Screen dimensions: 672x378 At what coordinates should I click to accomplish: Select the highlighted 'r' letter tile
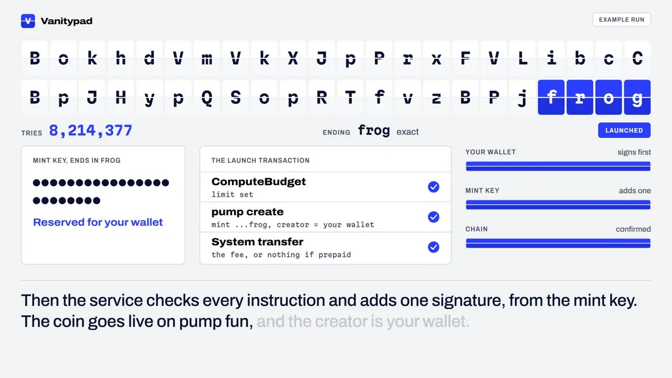pos(580,97)
